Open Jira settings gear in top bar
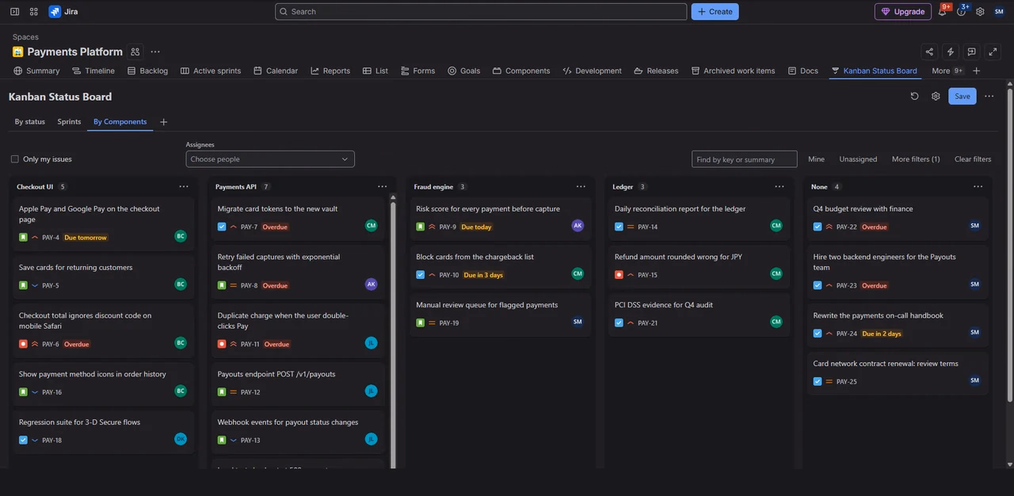 (980, 11)
